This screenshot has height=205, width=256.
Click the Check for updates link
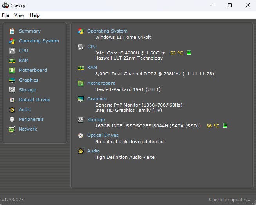[229, 200]
